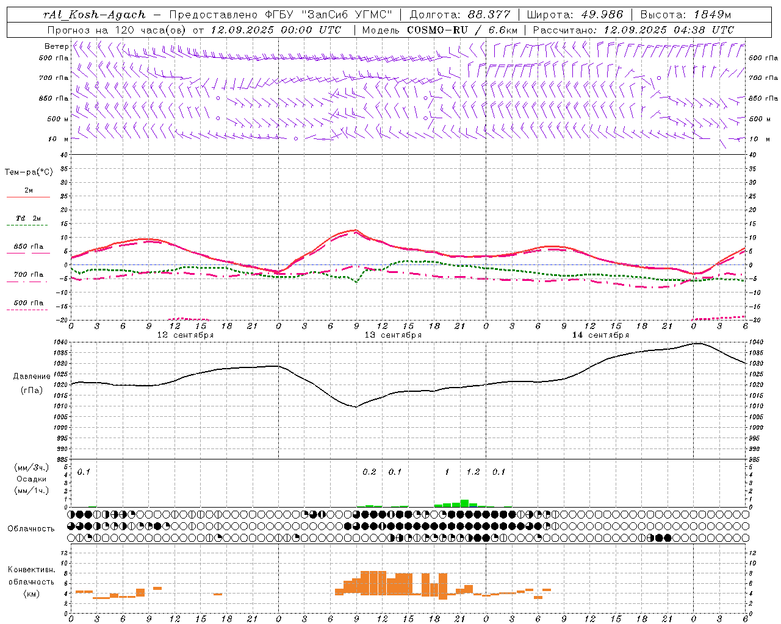Image resolution: width=781 pixels, height=624 pixels.
Task: Click the tallest green precipitation bar
Action: click(x=464, y=503)
